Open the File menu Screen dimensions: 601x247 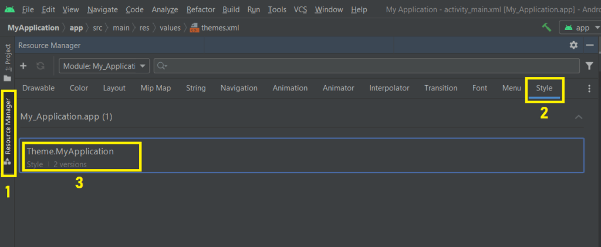coord(28,9)
